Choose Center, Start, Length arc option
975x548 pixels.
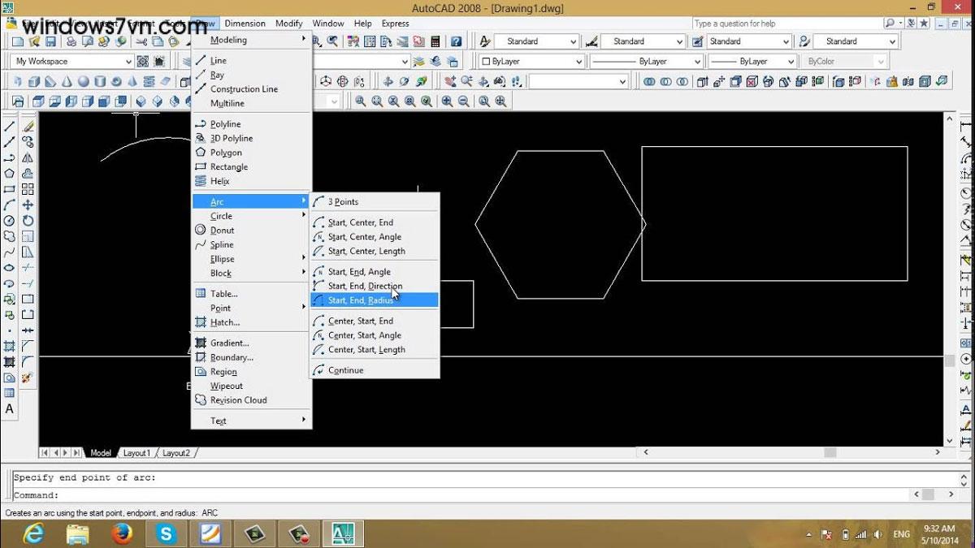coord(375,350)
